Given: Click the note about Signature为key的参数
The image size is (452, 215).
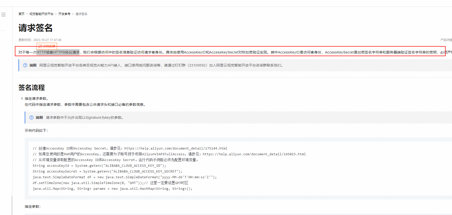Looking at the screenshot, I should [x=85, y=117].
